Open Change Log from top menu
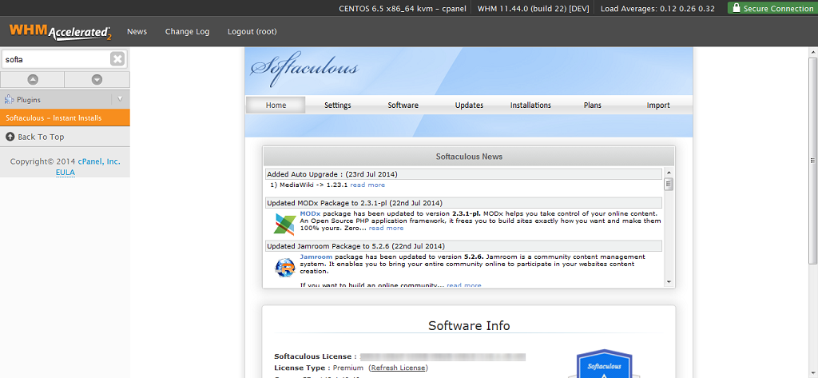The height and width of the screenshot is (378, 818). pos(187,32)
